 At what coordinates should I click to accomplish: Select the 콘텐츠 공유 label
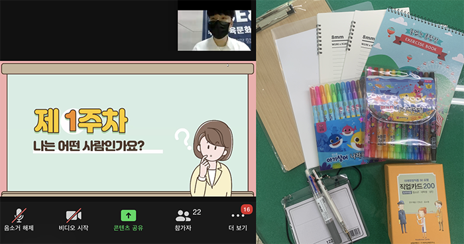pos(129,227)
